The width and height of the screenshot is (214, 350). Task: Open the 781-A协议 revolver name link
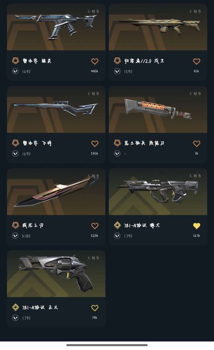[40, 308]
